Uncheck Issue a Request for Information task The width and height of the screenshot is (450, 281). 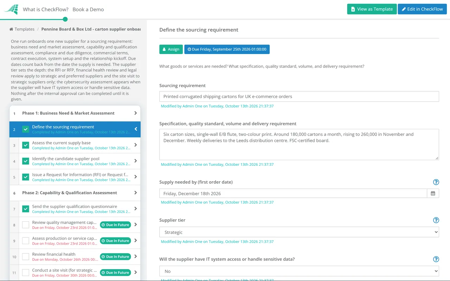(x=26, y=177)
